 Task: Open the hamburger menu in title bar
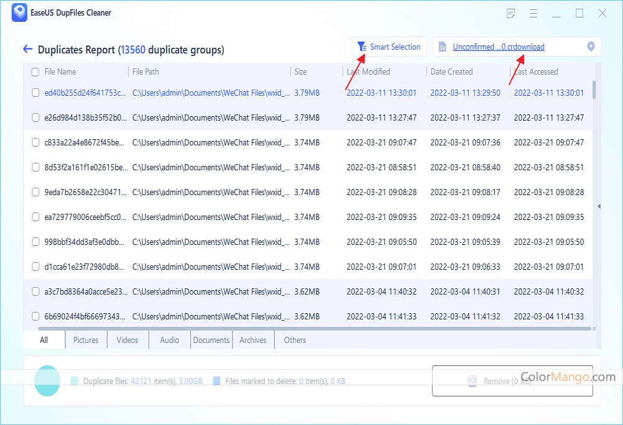point(533,13)
